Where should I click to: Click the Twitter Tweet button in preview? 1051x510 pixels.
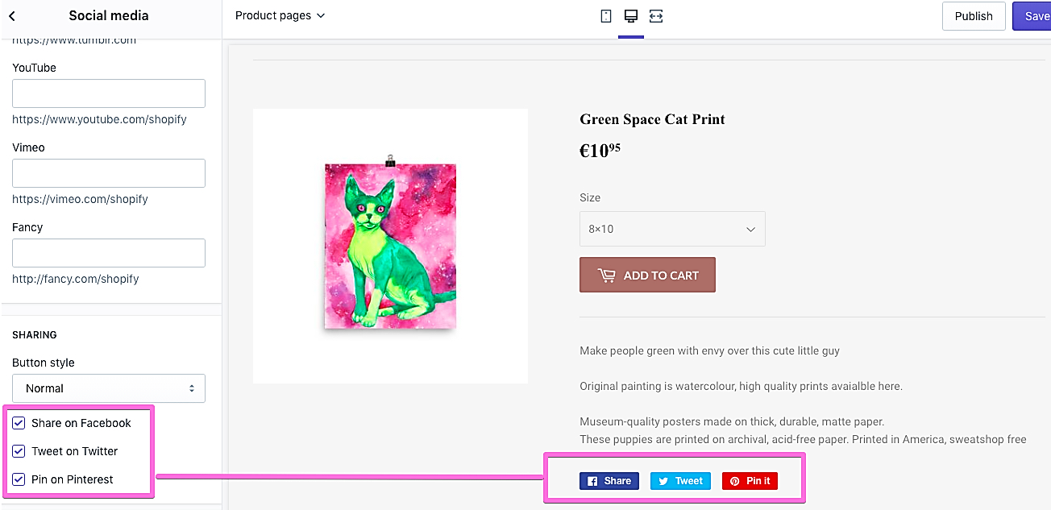[680, 481]
